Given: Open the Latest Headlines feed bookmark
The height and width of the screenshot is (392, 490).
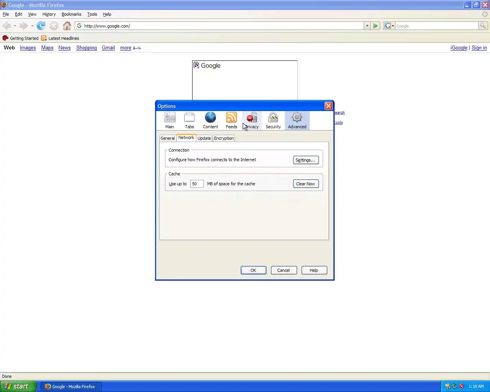Looking at the screenshot, I should [60, 38].
